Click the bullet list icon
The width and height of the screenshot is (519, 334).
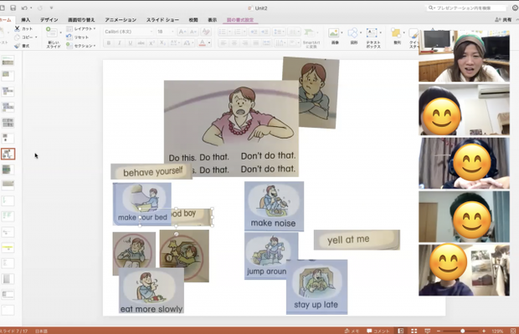point(223,32)
